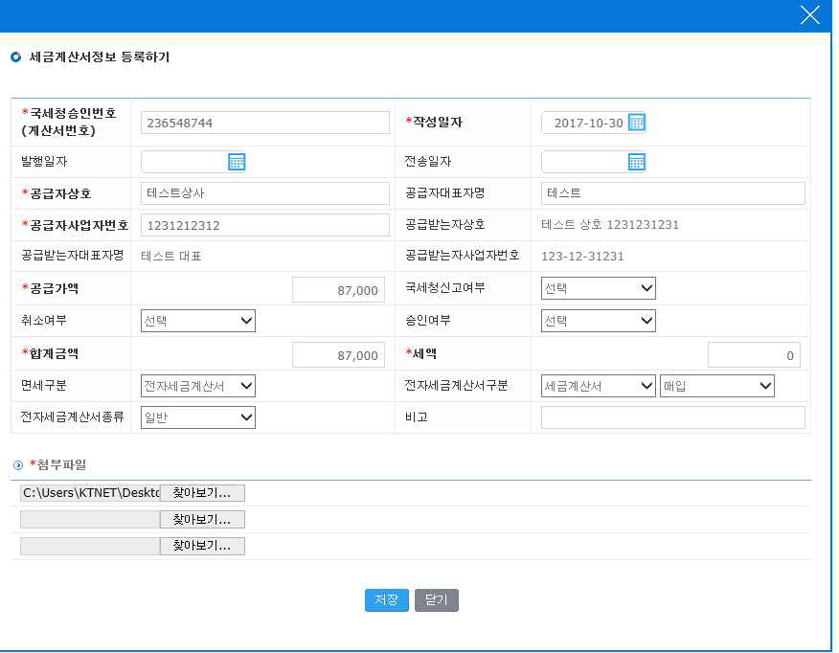839x653 pixels.
Task: Click the text 테스트 대표
Action: [171, 257]
